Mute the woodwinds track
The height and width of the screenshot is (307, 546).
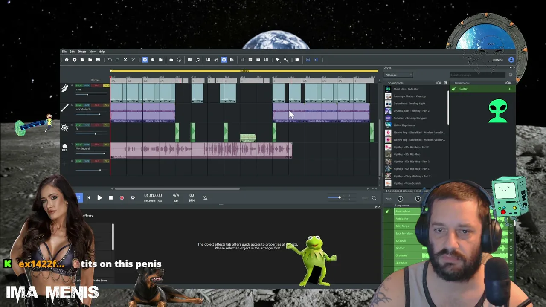[86, 105]
